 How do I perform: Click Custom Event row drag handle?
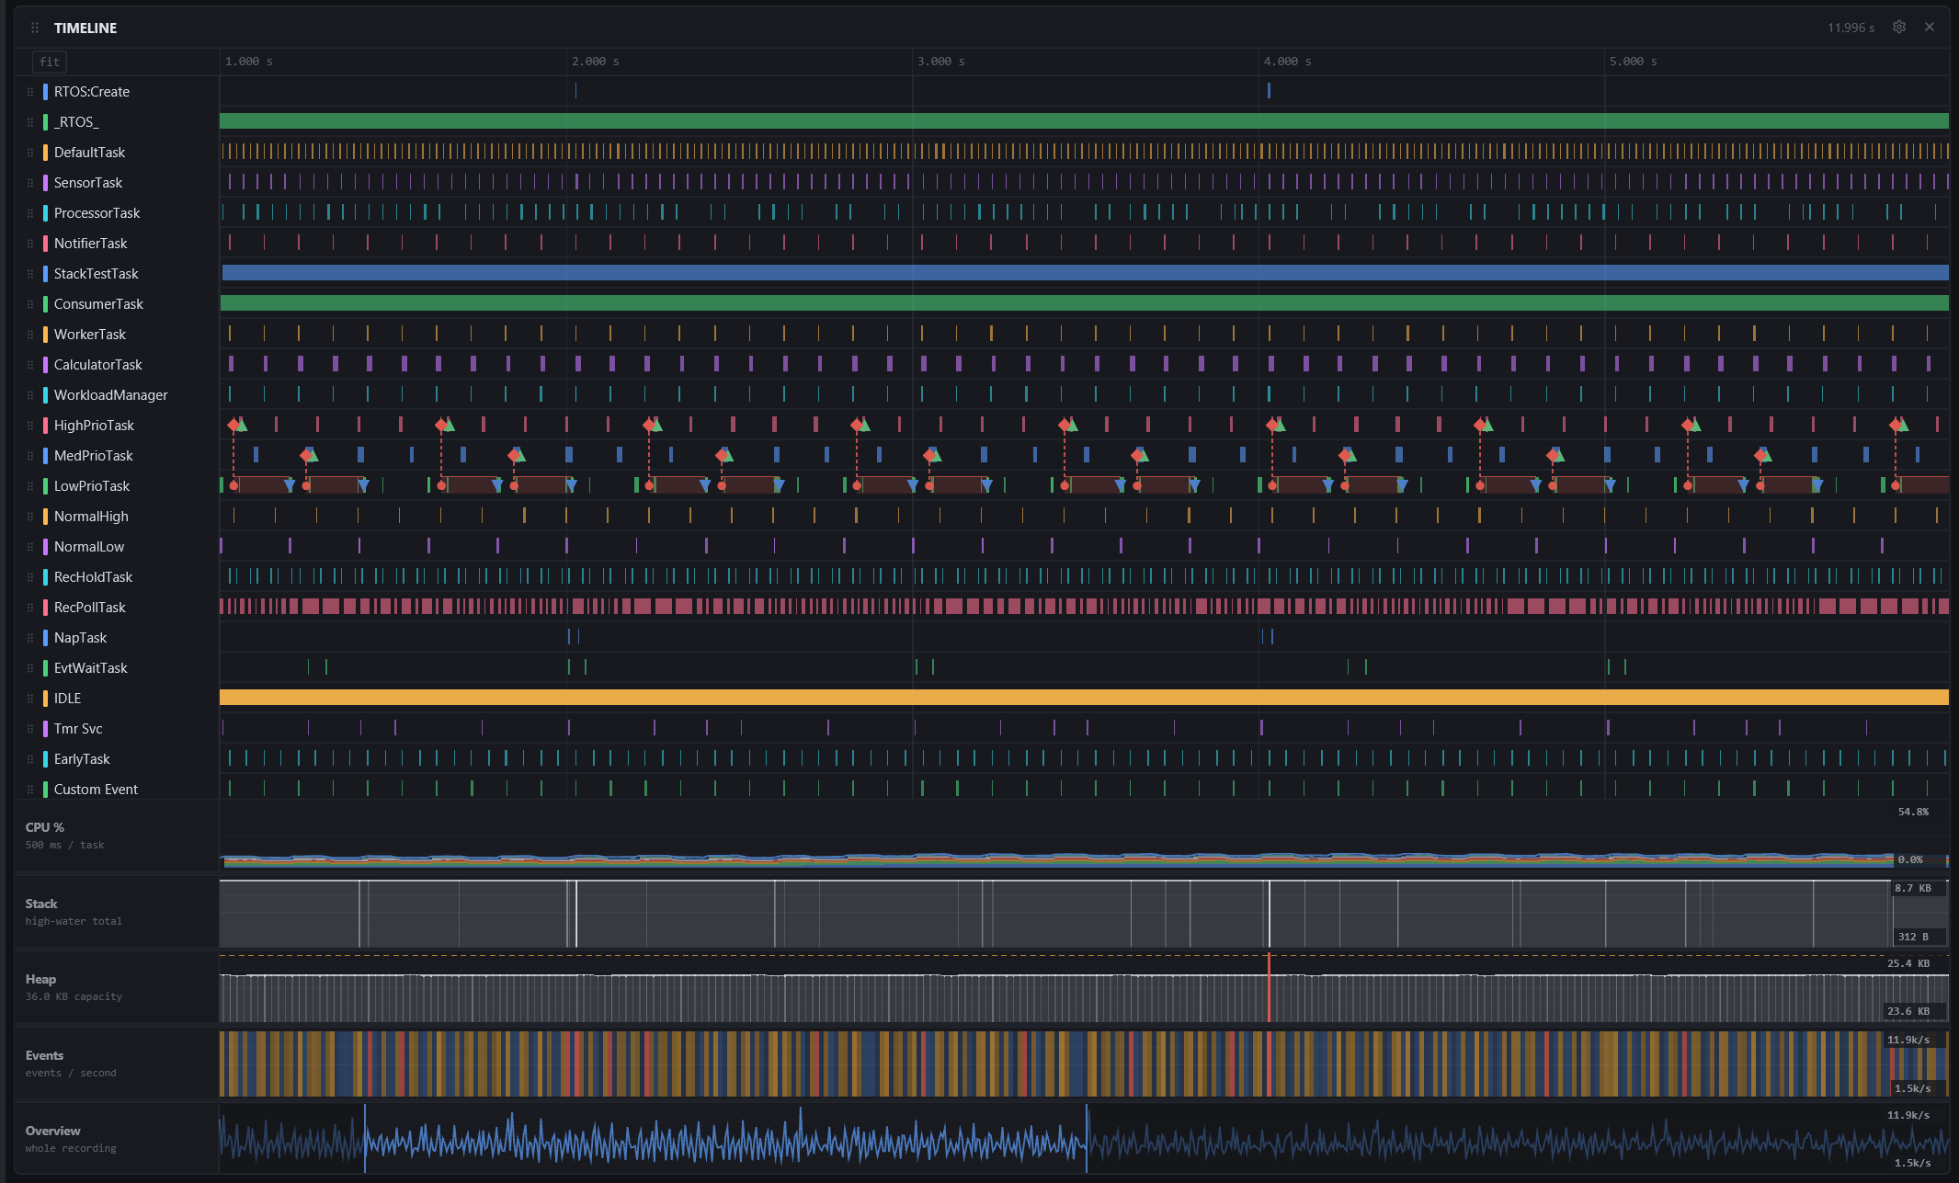click(30, 790)
